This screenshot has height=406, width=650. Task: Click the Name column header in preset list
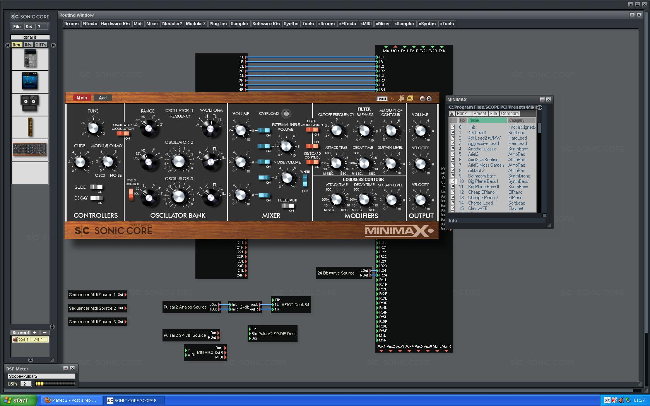pos(487,120)
